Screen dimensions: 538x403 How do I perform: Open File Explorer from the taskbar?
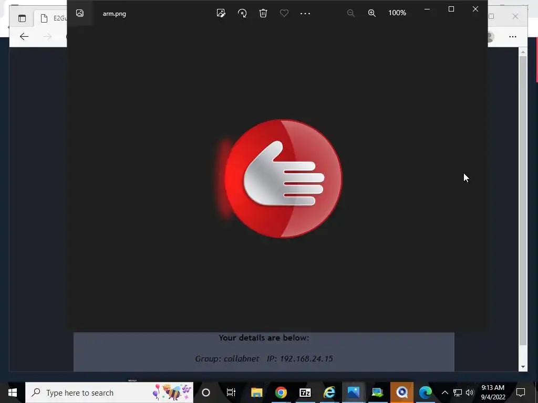256,393
